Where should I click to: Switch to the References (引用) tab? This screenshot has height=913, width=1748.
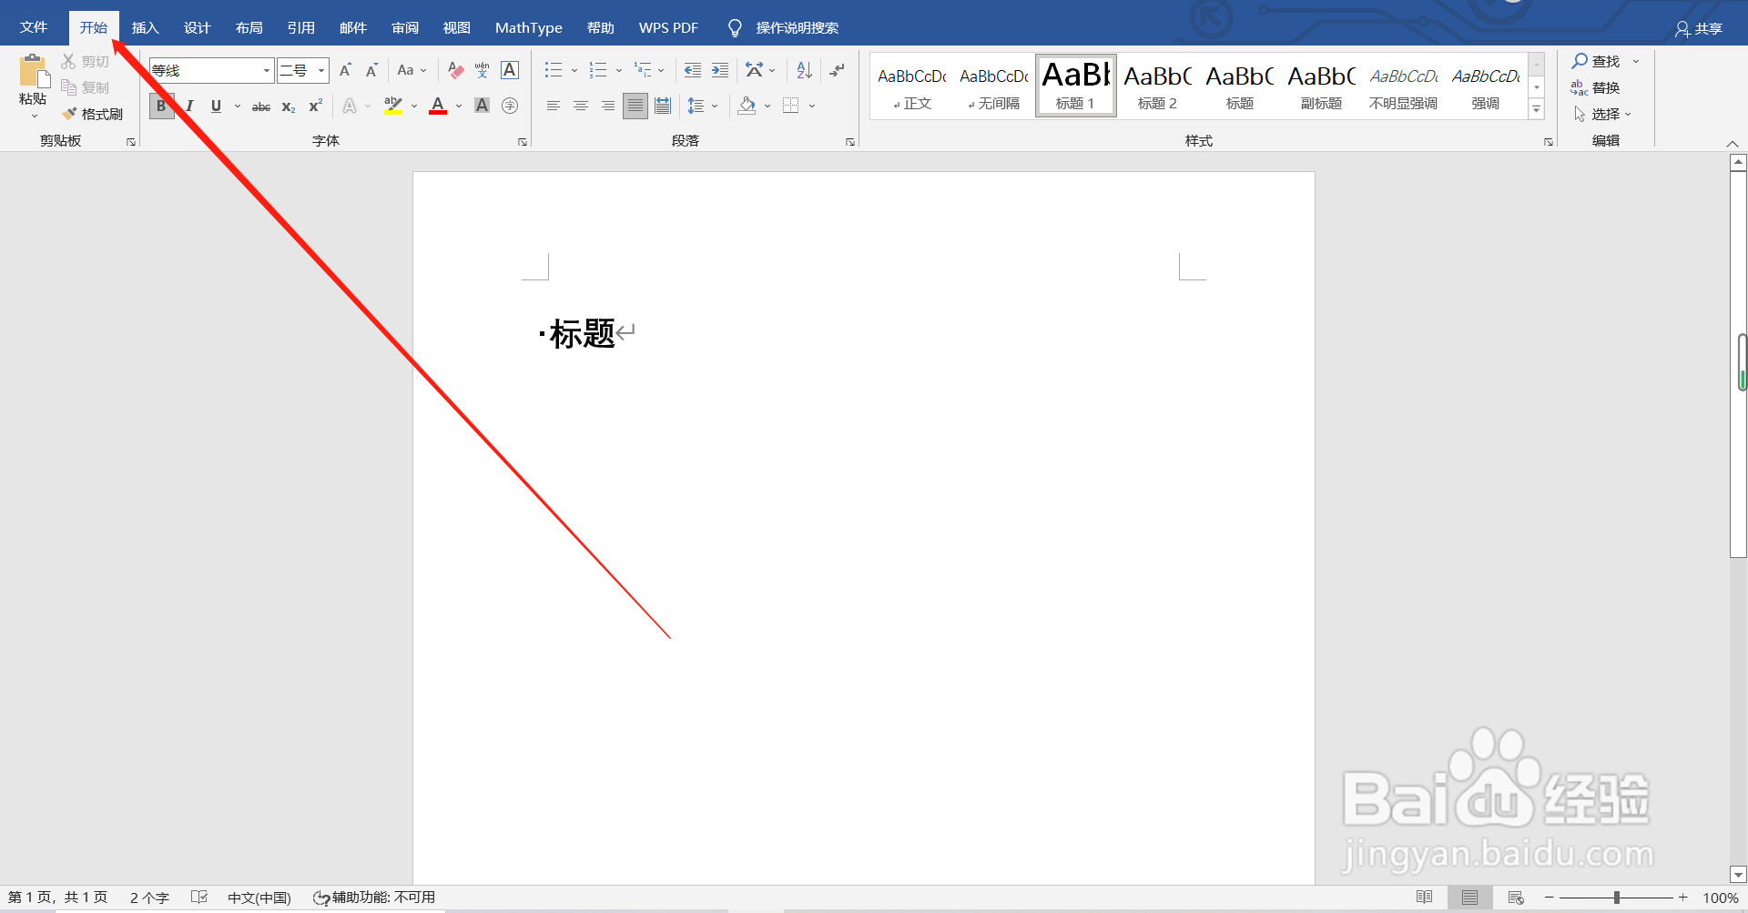(300, 28)
